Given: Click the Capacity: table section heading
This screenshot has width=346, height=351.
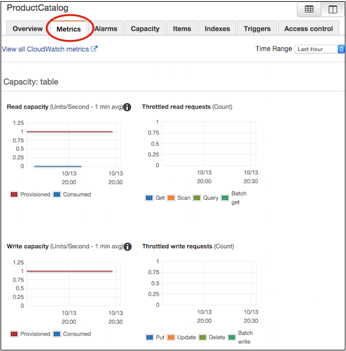Looking at the screenshot, I should tap(31, 82).
